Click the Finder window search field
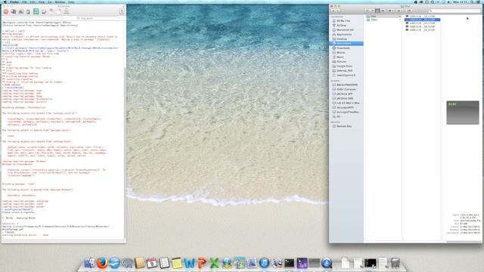484x272 pixels. click(454, 11)
